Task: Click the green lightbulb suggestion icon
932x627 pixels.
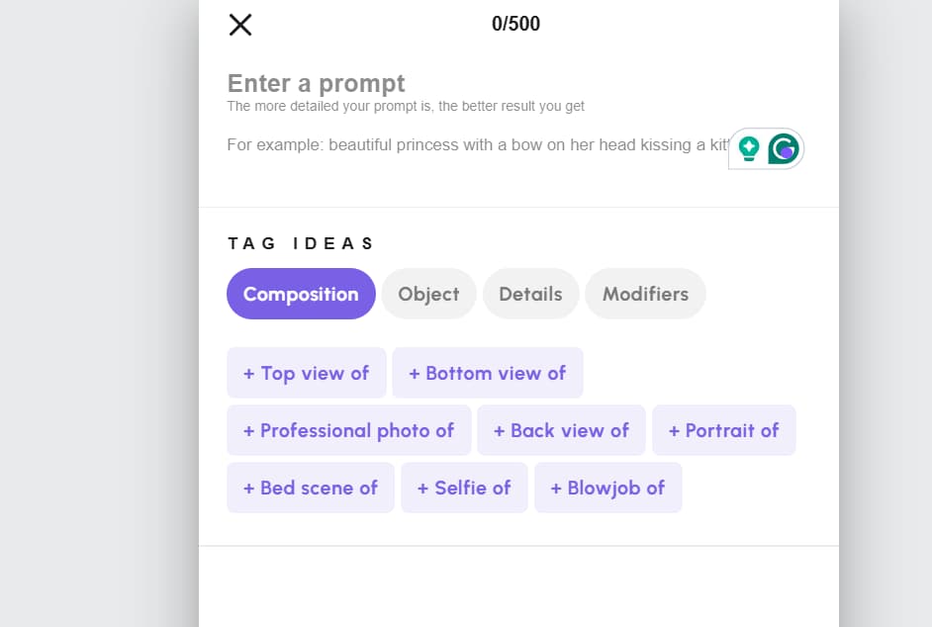Action: tap(749, 148)
